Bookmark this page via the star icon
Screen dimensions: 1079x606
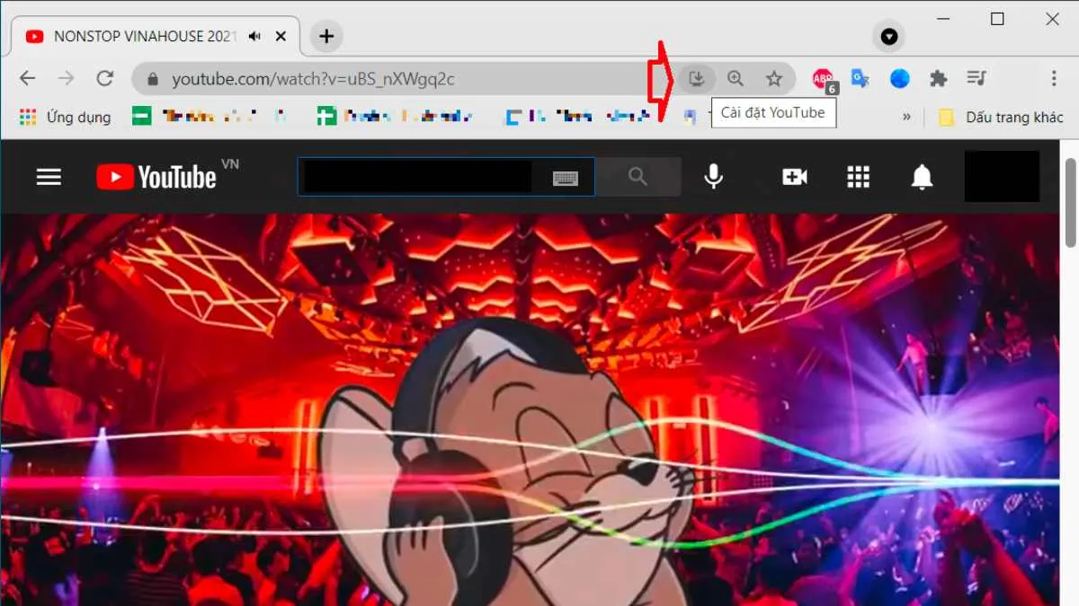(775, 78)
